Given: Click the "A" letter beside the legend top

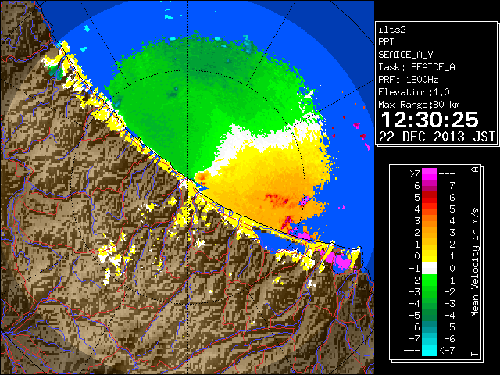Looking at the screenshot, I should coord(475,170).
